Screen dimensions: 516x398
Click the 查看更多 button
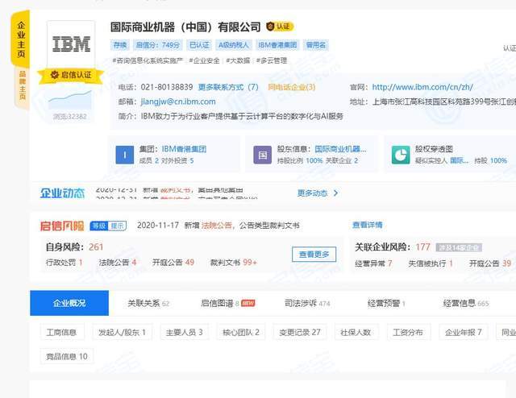(314, 255)
